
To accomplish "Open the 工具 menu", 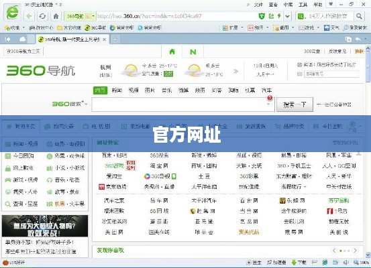I will 303,5.
